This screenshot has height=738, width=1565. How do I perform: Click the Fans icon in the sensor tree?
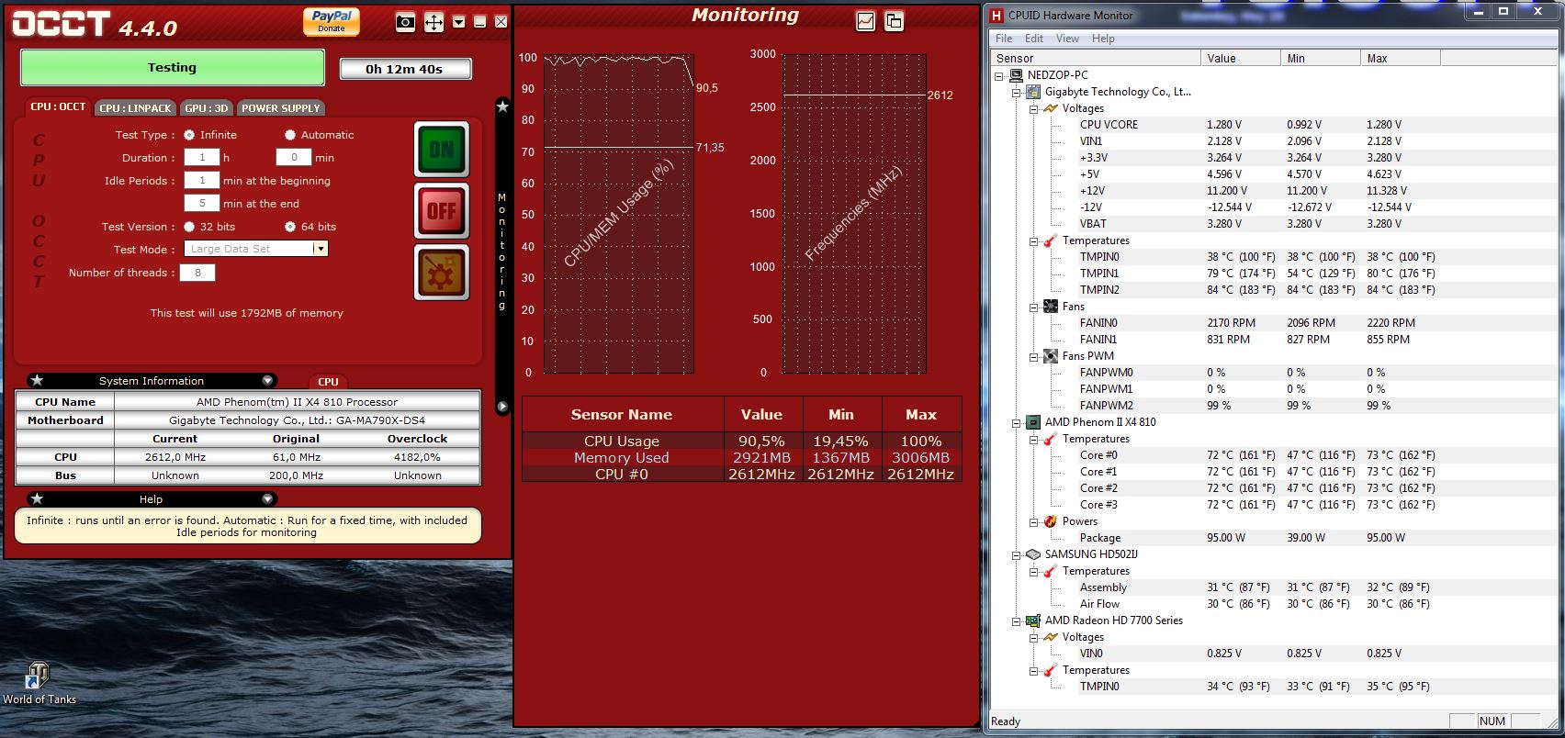tap(1051, 307)
